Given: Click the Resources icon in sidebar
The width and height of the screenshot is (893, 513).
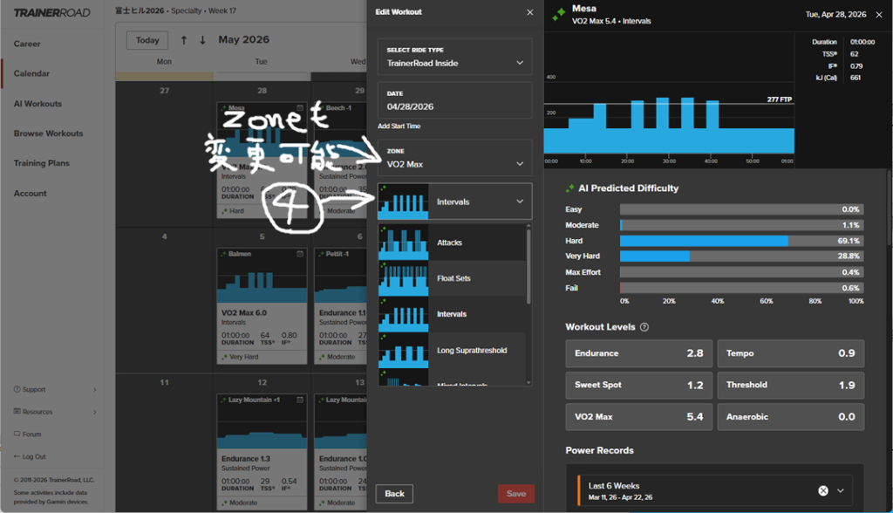Looking at the screenshot, I should click(17, 412).
